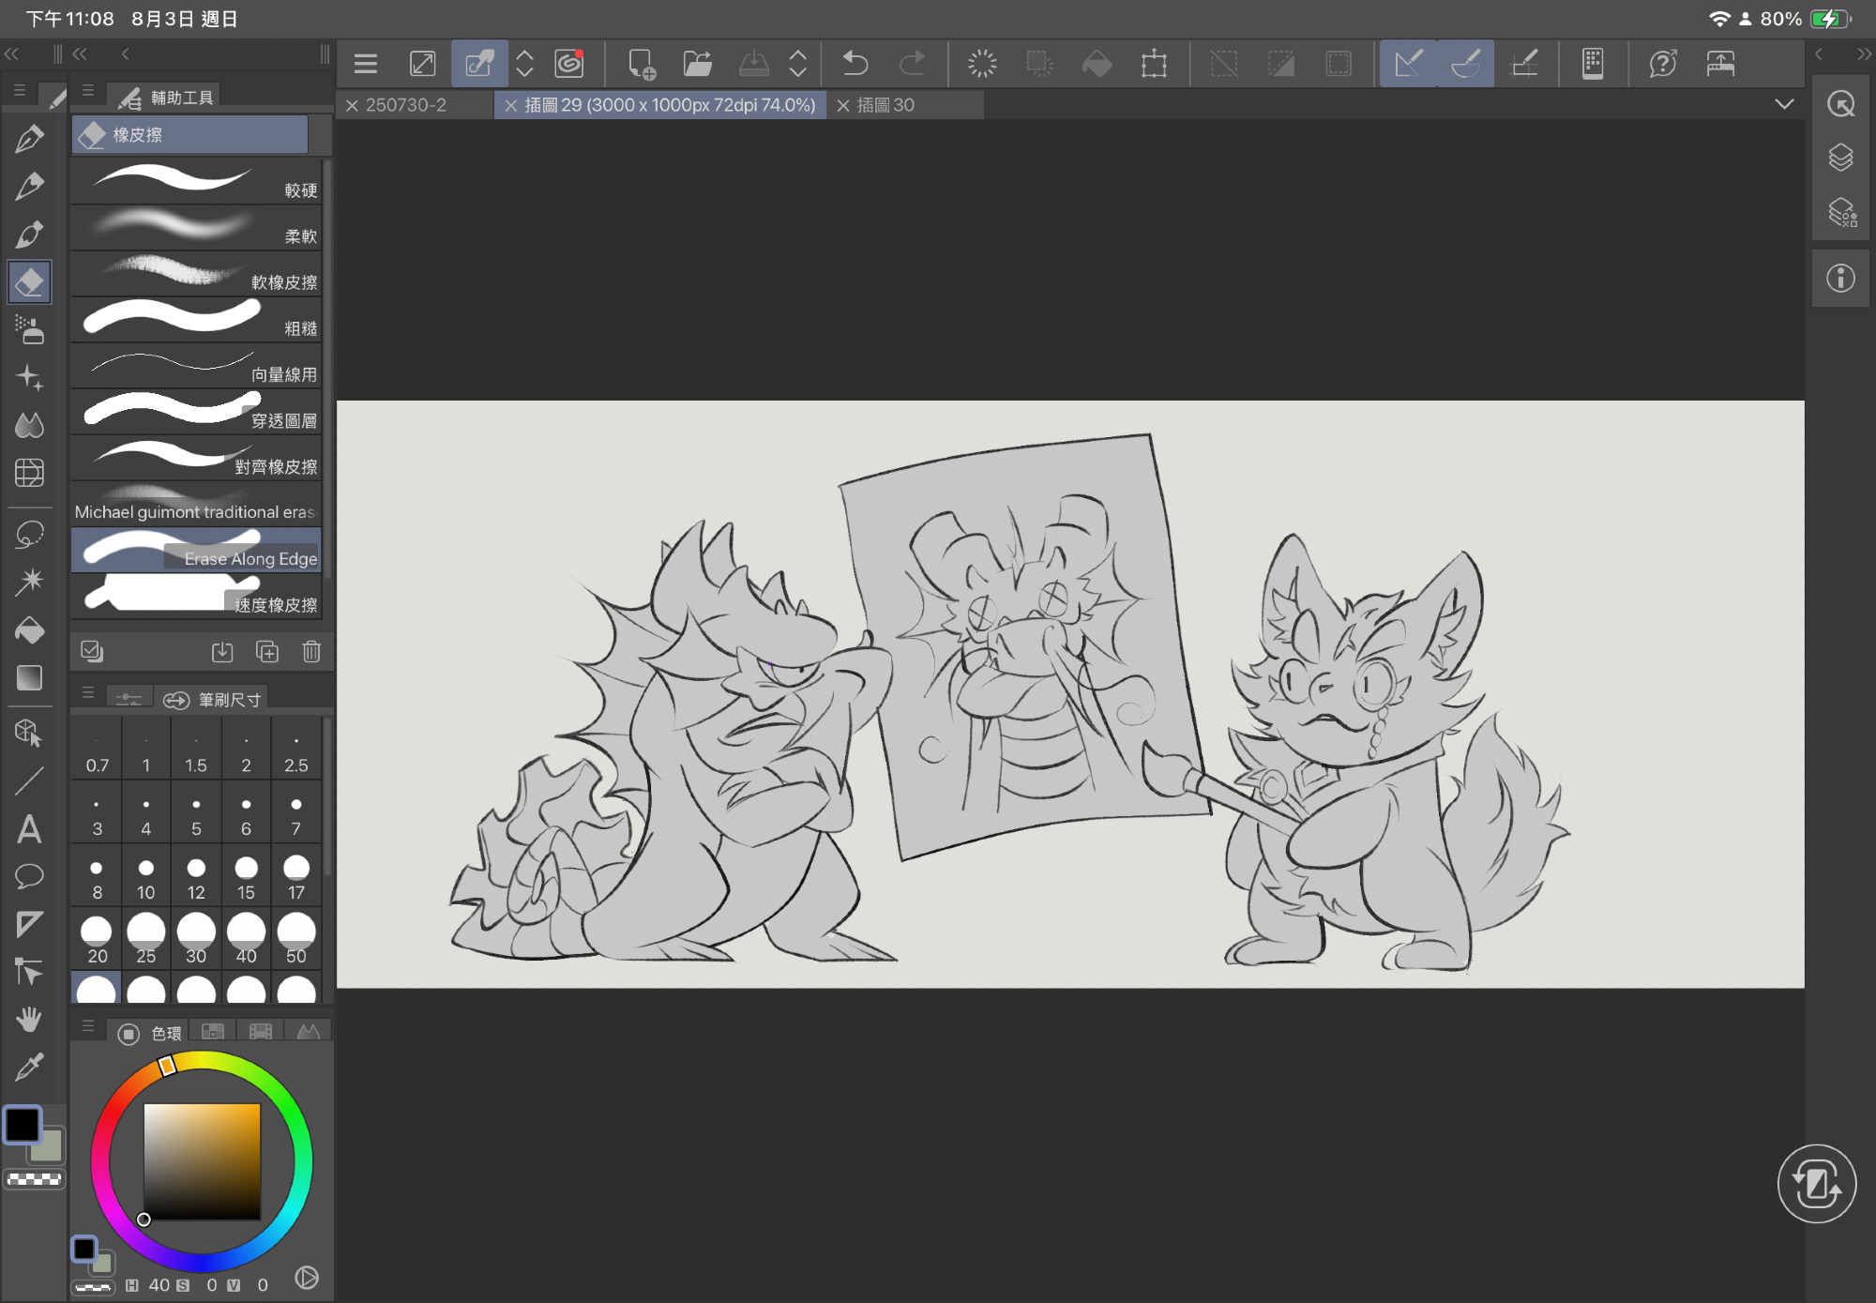This screenshot has height=1303, width=1876.
Task: Expand the canvas tab list chevron
Action: coord(1784,104)
